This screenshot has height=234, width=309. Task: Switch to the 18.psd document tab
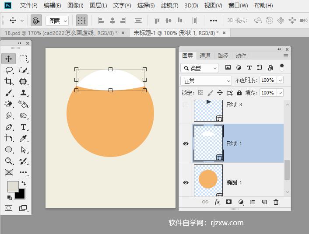61,33
